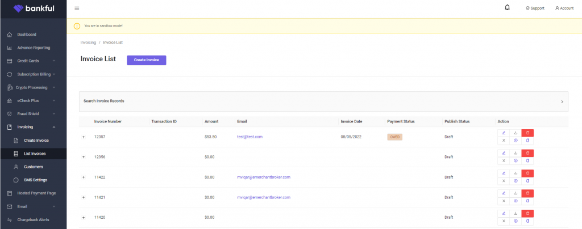
Task: Click X icon for invoice 12357
Action: coord(504,141)
